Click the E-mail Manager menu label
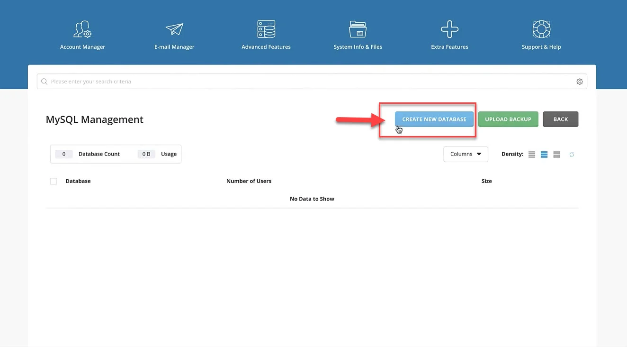 (174, 47)
